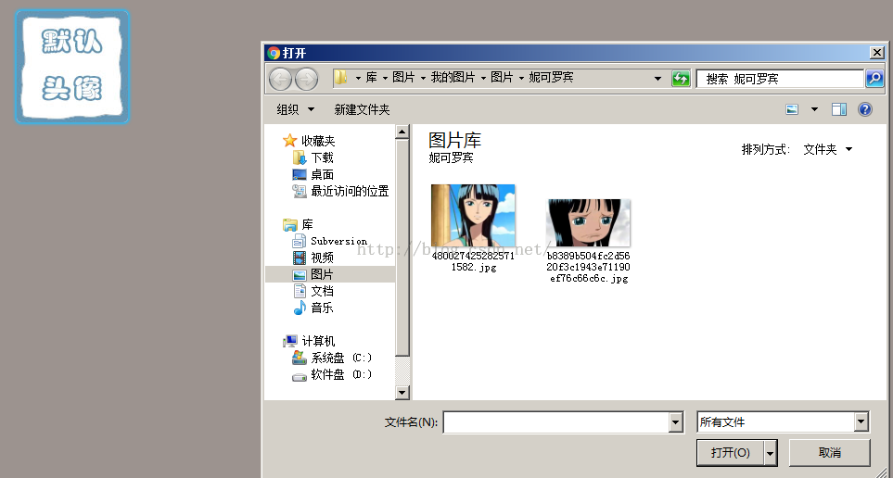Click the 搜索 妮可罗宾 search box
Image resolution: width=893 pixels, height=478 pixels.
780,79
